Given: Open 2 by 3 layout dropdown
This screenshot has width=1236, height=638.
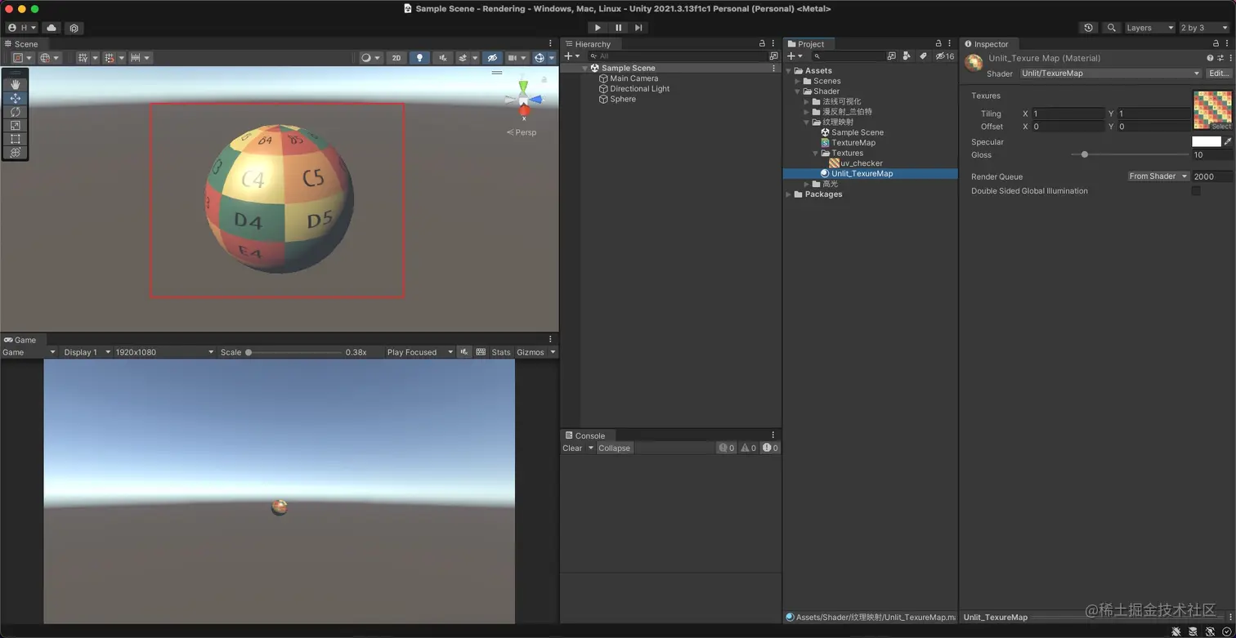Looking at the screenshot, I should point(1204,28).
